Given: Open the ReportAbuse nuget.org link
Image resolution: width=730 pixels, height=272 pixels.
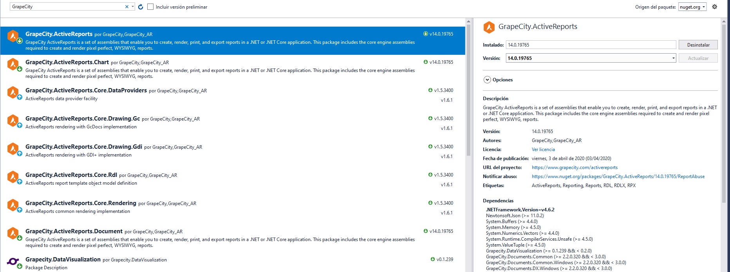Looking at the screenshot, I should pyautogui.click(x=618, y=177).
